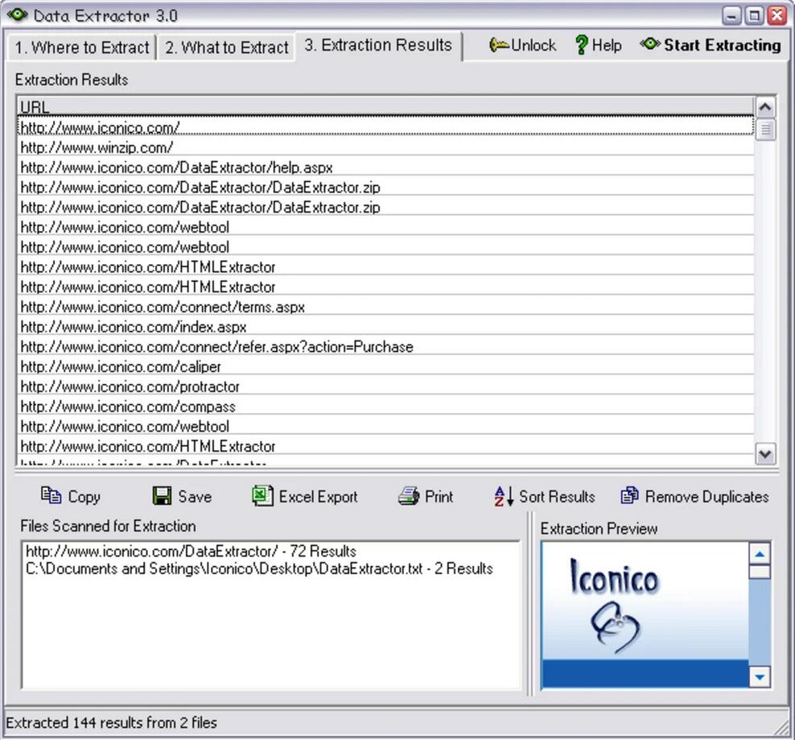The height and width of the screenshot is (740, 795).
Task: Click Start Extracting text button
Action: 722,45
